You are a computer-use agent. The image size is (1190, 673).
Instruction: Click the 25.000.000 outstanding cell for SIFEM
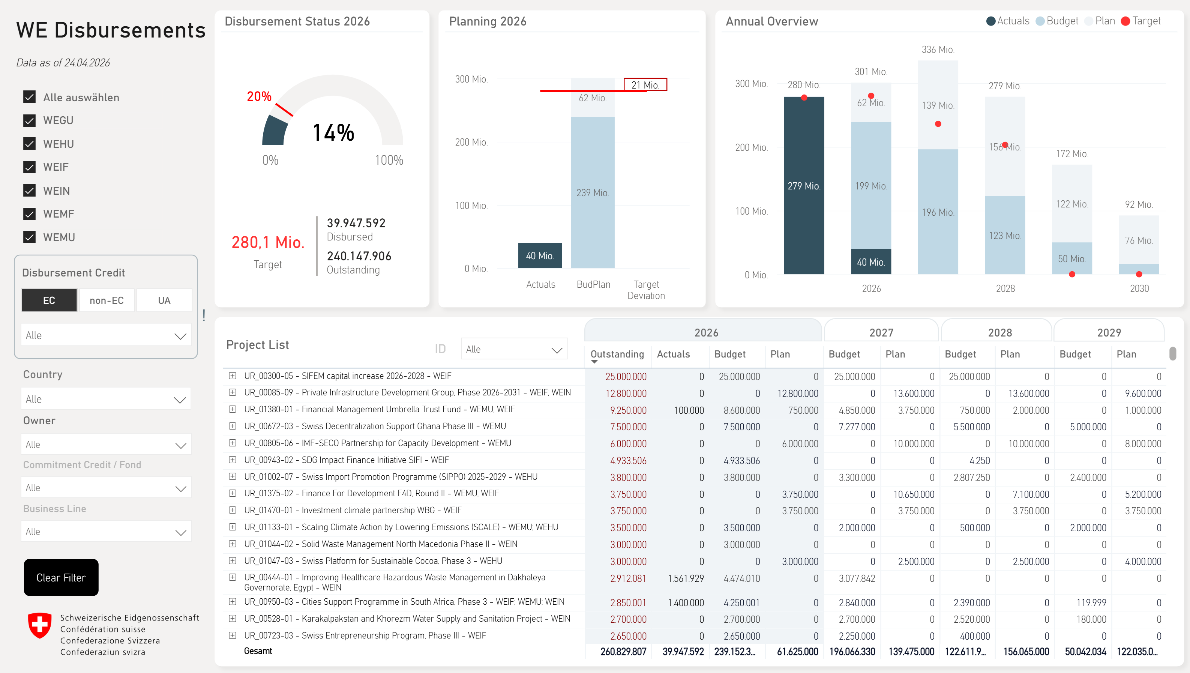[x=626, y=377]
